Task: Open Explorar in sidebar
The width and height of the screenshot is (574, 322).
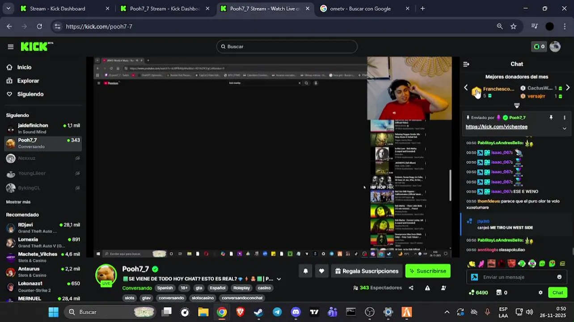Action: tap(28, 80)
